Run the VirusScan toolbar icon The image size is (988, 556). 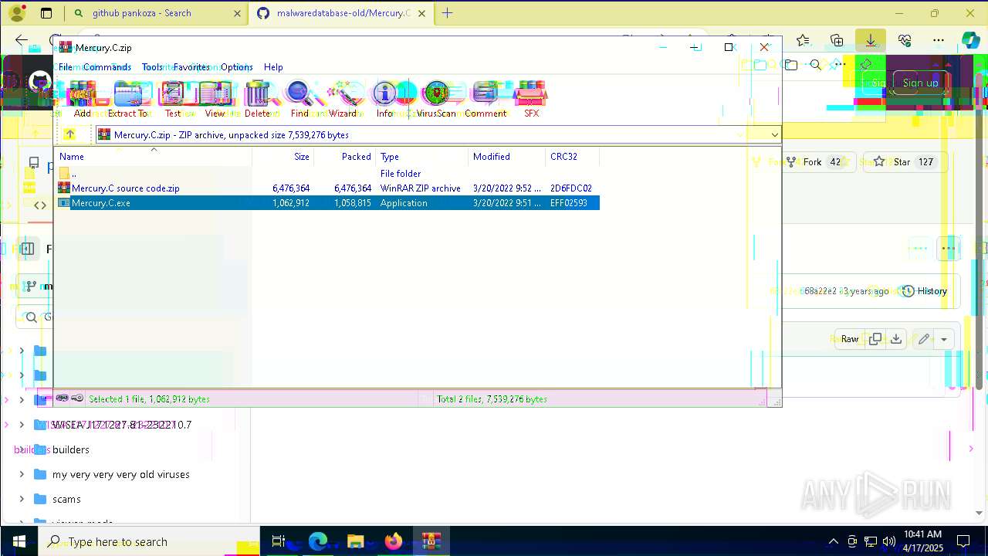(x=436, y=99)
